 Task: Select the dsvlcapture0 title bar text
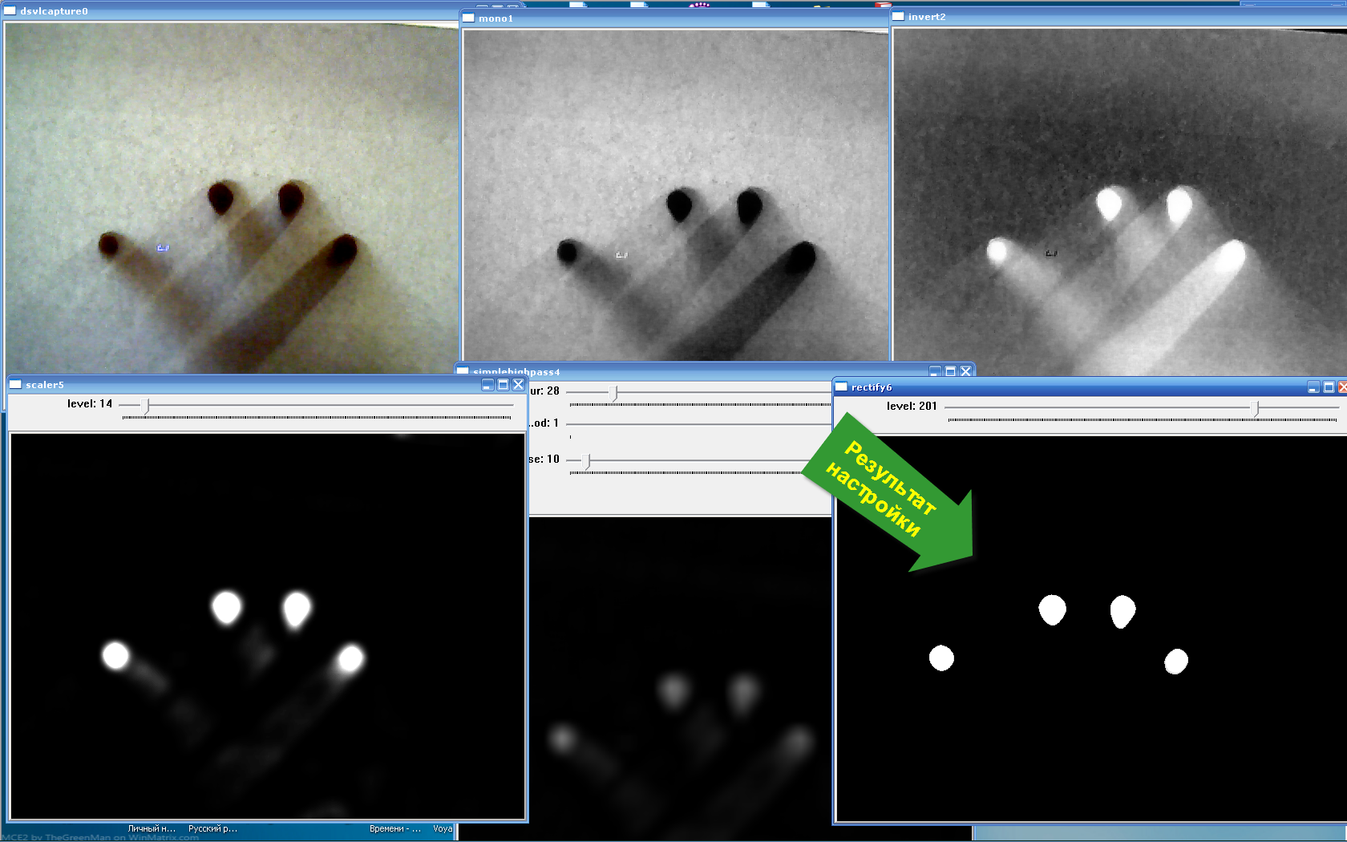tap(54, 11)
